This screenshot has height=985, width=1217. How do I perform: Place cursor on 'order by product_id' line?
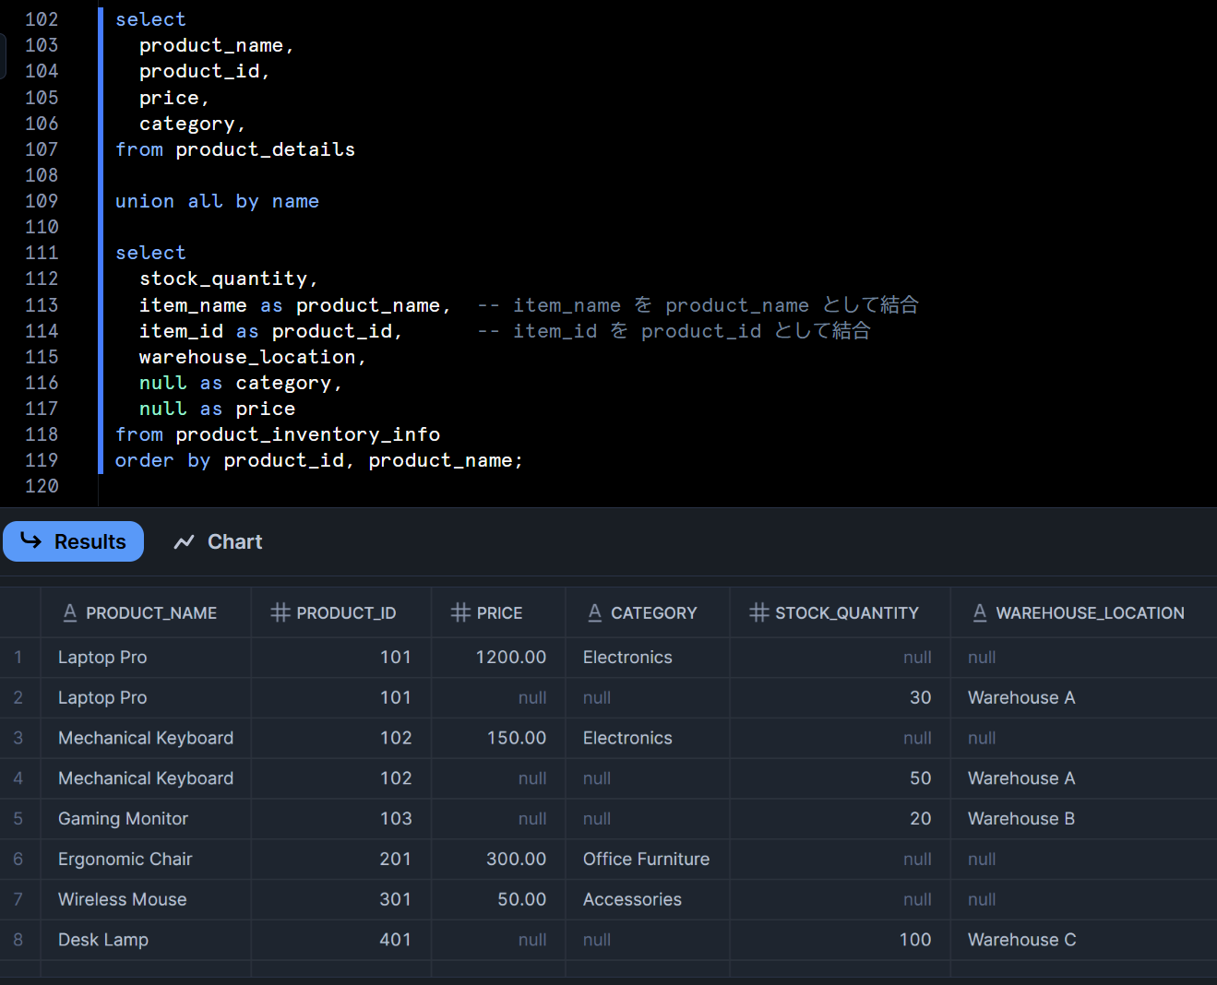tap(319, 460)
